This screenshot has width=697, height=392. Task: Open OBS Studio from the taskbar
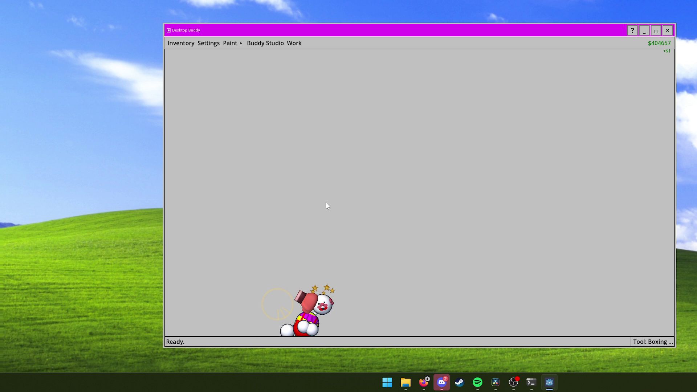coord(513,382)
